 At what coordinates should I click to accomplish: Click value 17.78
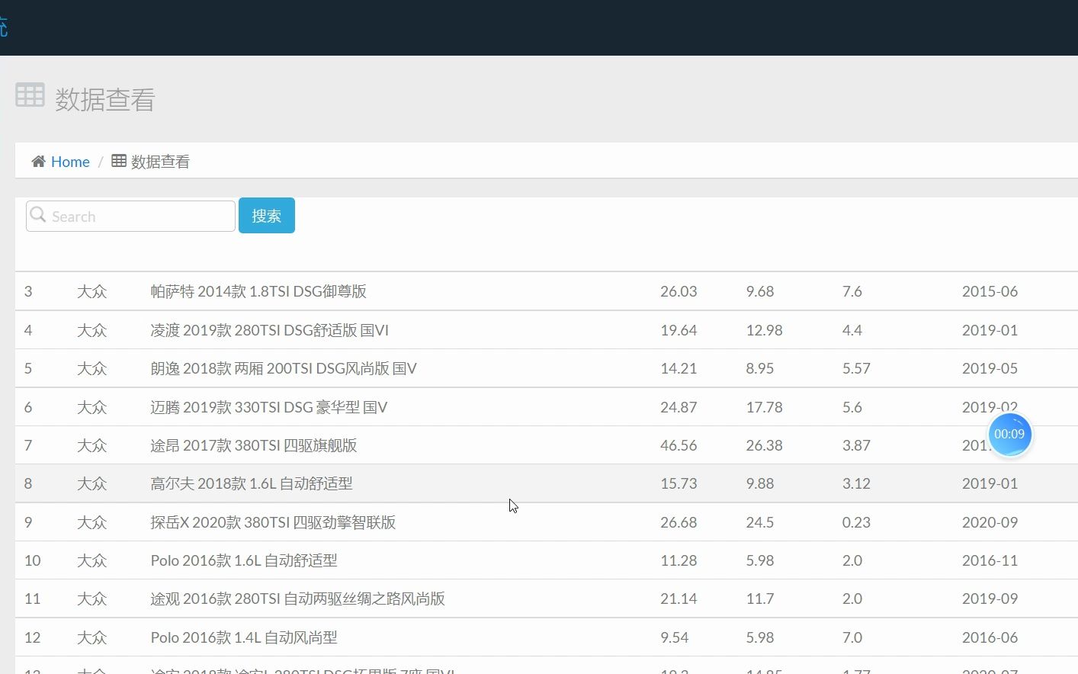tap(765, 407)
